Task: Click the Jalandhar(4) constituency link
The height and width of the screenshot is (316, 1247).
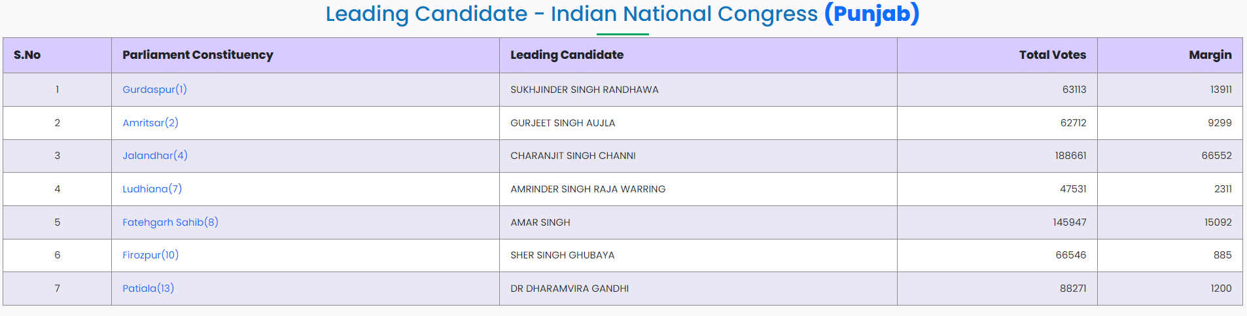Action: pyautogui.click(x=155, y=156)
